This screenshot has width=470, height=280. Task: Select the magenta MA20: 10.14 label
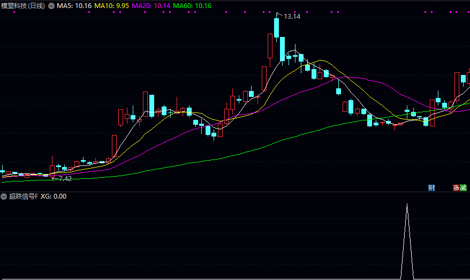coord(151,6)
